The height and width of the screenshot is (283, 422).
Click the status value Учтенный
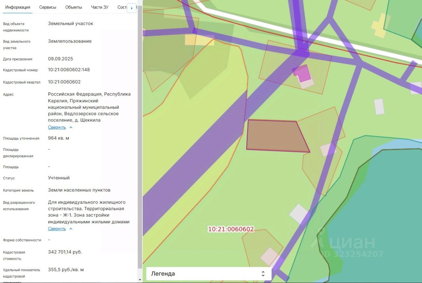click(59, 178)
